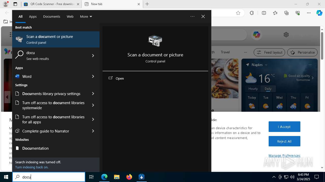This screenshot has height=182, width=325.
Task: Toggle Edge split screen
Action: pos(264,13)
